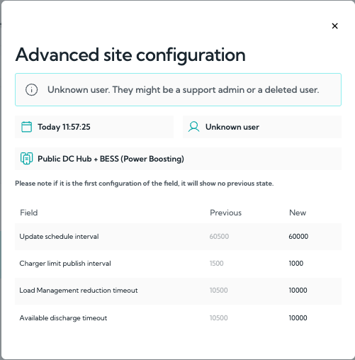Click new value 10000 for Load Management
This screenshot has height=360, width=355.
tap(298, 291)
